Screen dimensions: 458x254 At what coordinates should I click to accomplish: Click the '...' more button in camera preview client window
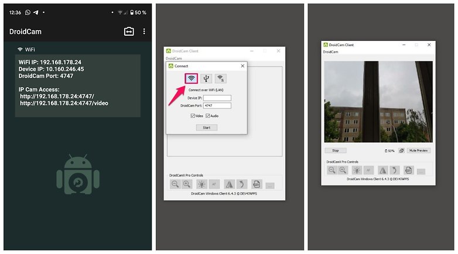pos(421,171)
